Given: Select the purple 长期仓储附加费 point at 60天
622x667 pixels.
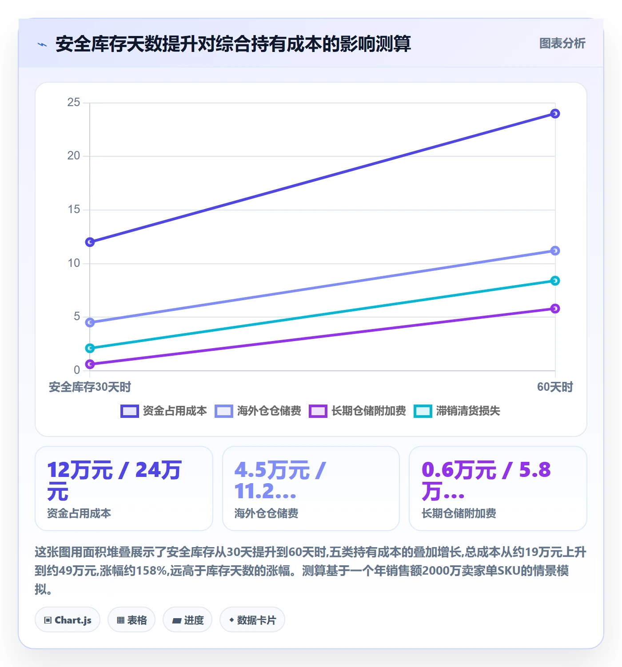Looking at the screenshot, I should [x=555, y=309].
